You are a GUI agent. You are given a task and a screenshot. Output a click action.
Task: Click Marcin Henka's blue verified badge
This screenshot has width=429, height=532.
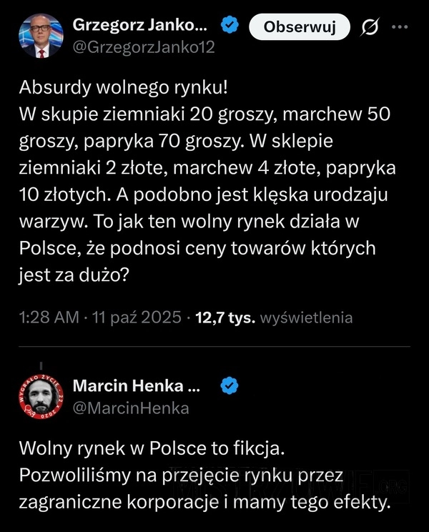click(230, 387)
